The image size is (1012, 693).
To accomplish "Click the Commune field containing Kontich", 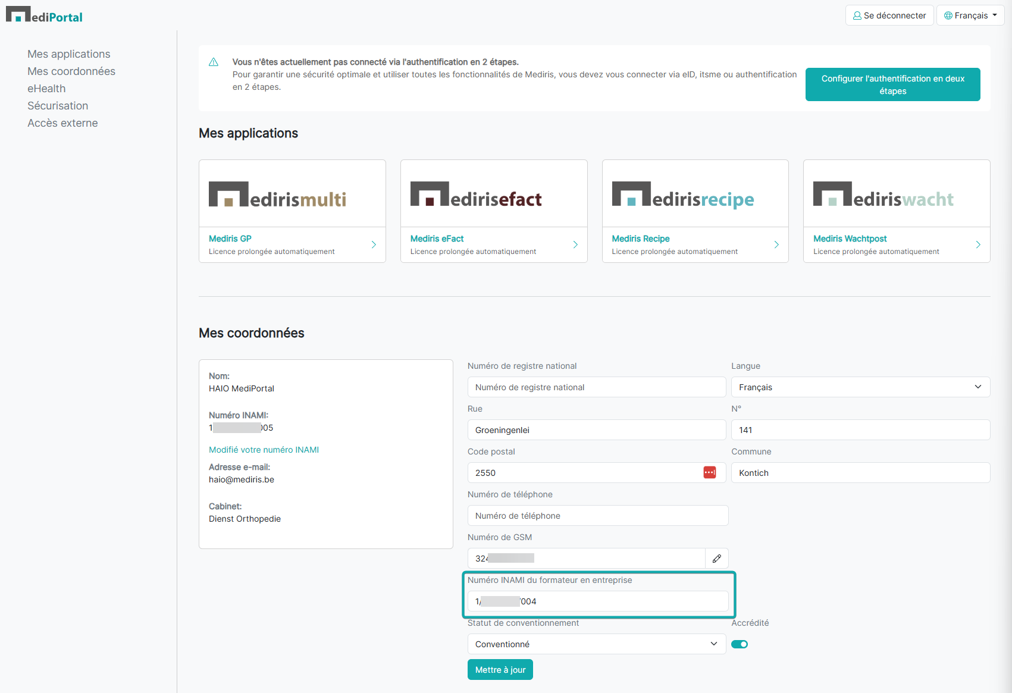I will [x=860, y=472].
